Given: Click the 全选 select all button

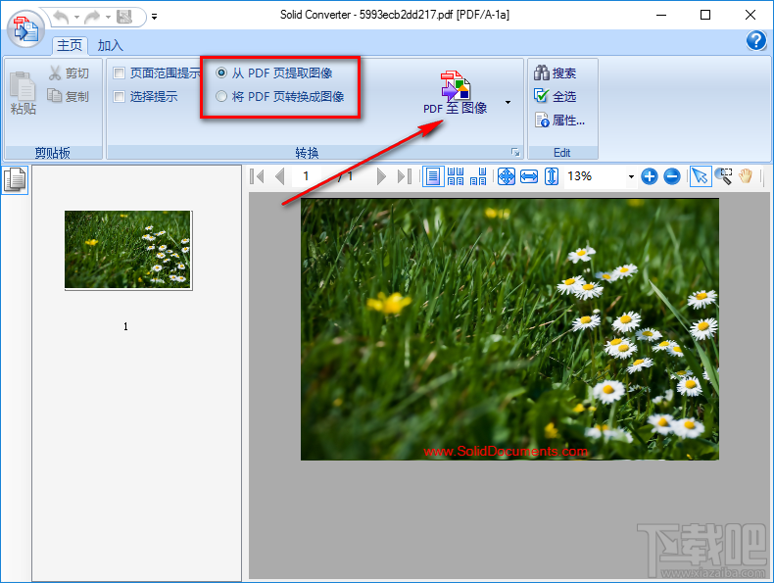Looking at the screenshot, I should point(555,96).
